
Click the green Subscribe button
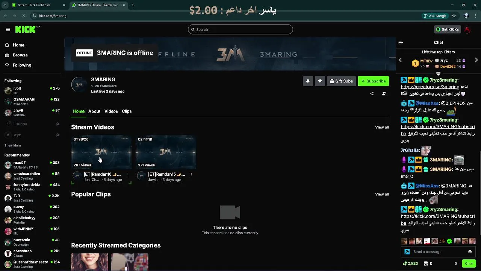(373, 81)
